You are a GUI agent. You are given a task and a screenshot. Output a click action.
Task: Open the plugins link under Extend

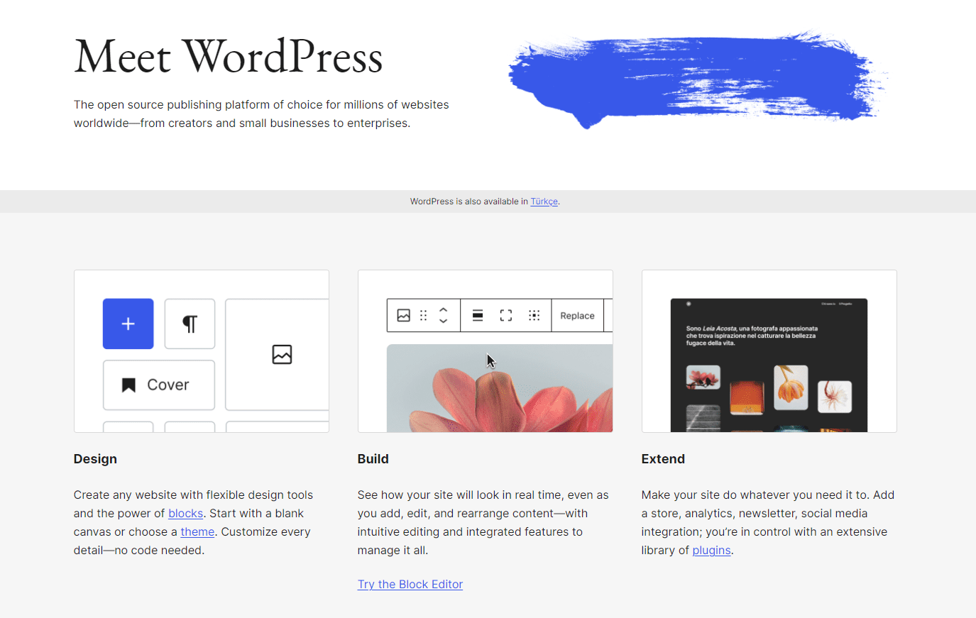[711, 550]
